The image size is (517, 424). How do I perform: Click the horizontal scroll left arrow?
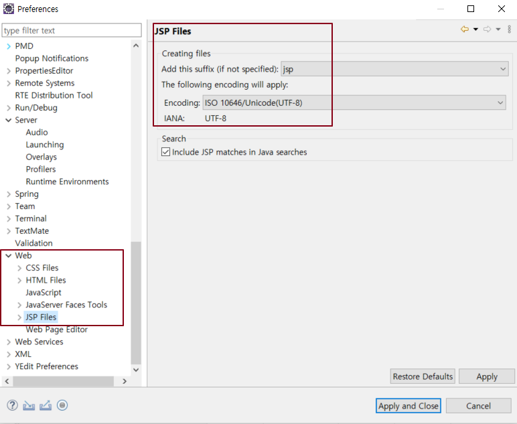coord(7,381)
